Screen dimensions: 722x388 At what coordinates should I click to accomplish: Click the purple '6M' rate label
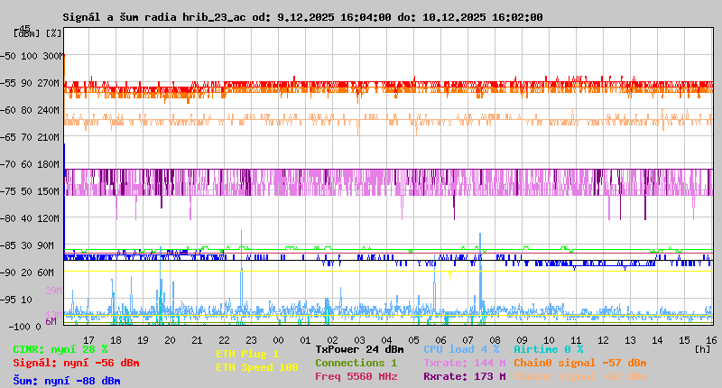pyautogui.click(x=51, y=321)
